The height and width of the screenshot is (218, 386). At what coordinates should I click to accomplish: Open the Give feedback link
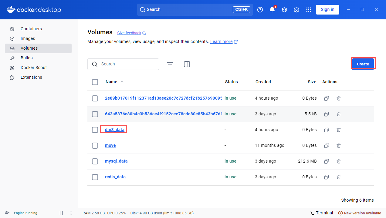[131, 33]
